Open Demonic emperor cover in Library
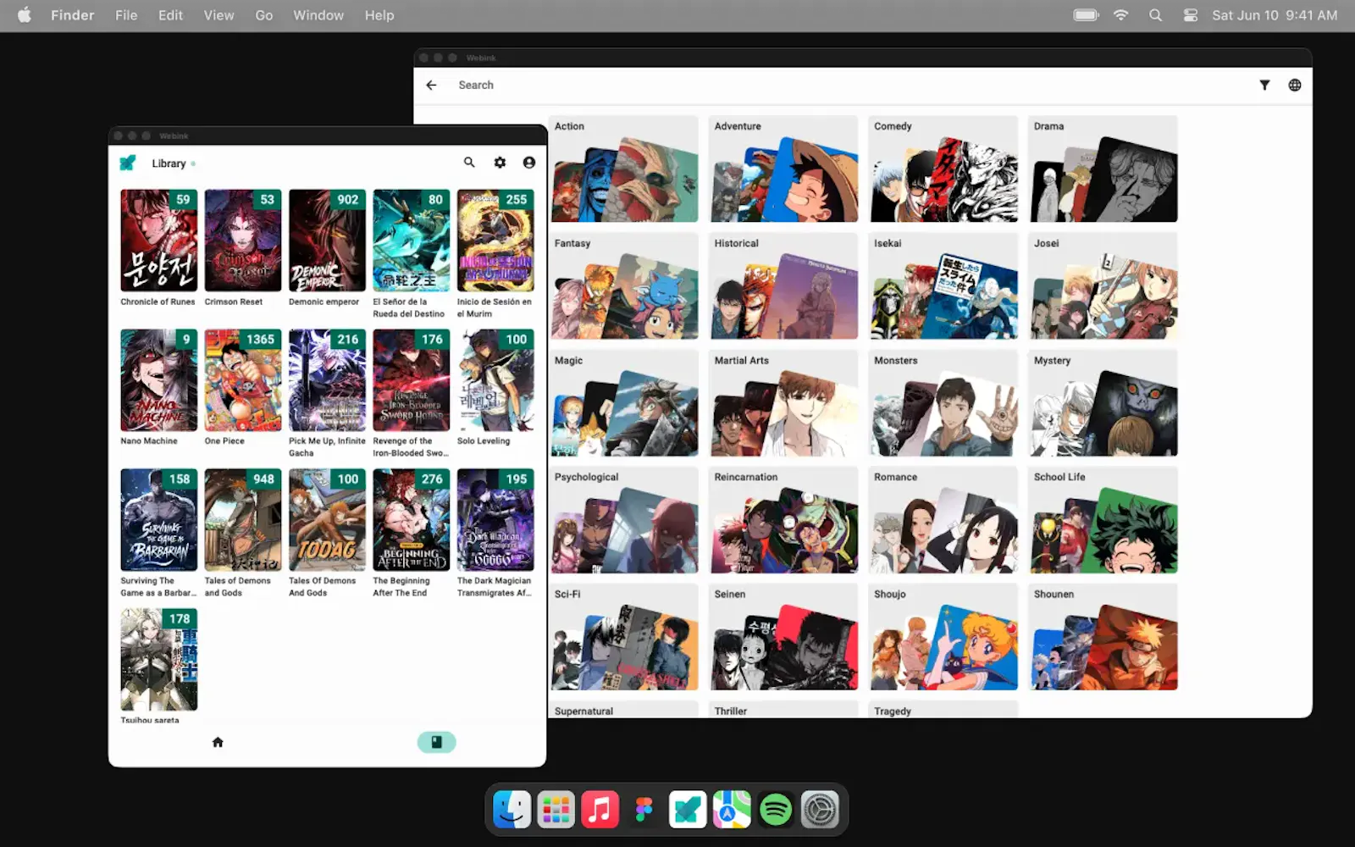1355x847 pixels. tap(327, 241)
